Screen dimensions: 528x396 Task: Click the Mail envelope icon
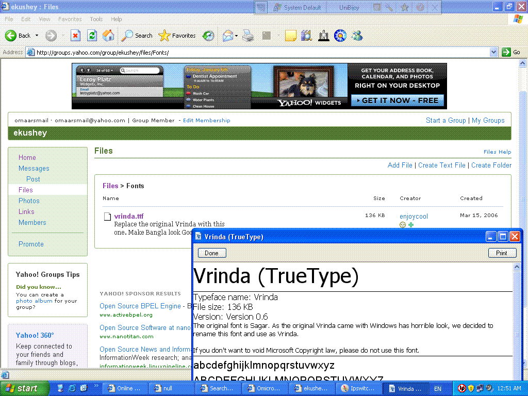(x=228, y=36)
